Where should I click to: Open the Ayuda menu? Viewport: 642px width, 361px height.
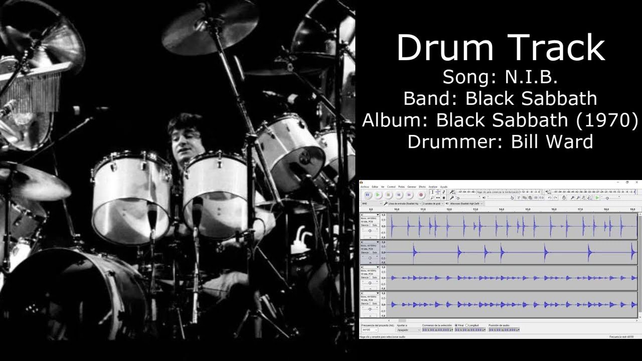pos(444,187)
